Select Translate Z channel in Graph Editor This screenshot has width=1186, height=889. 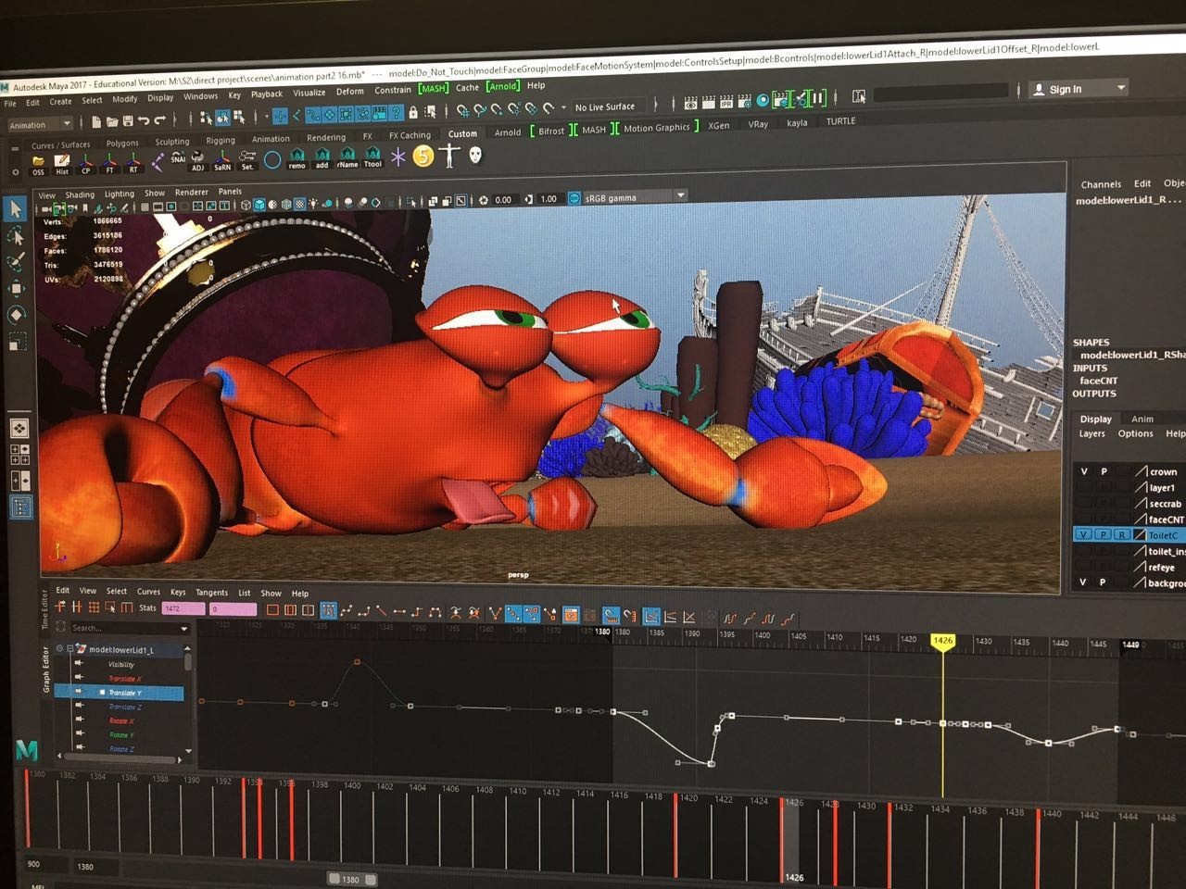125,707
